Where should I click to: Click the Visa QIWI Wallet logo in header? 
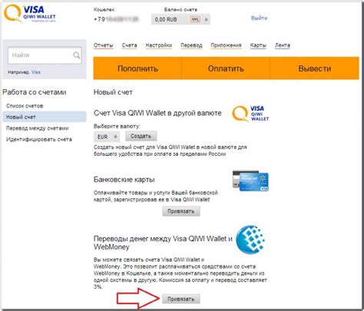click(x=30, y=14)
